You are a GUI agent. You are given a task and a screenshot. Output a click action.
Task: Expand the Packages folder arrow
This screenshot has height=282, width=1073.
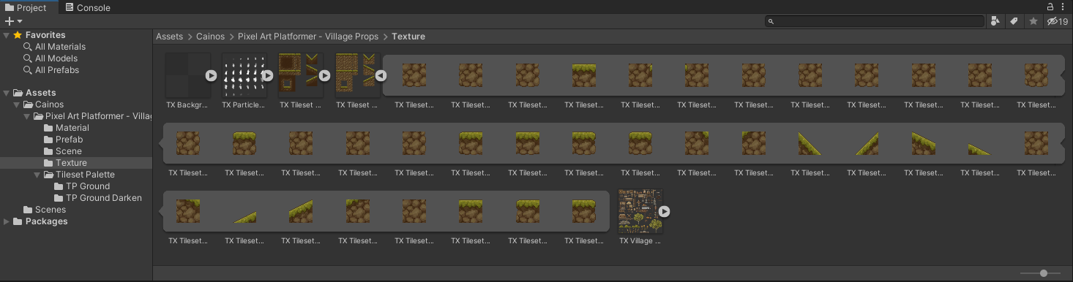[x=7, y=221]
